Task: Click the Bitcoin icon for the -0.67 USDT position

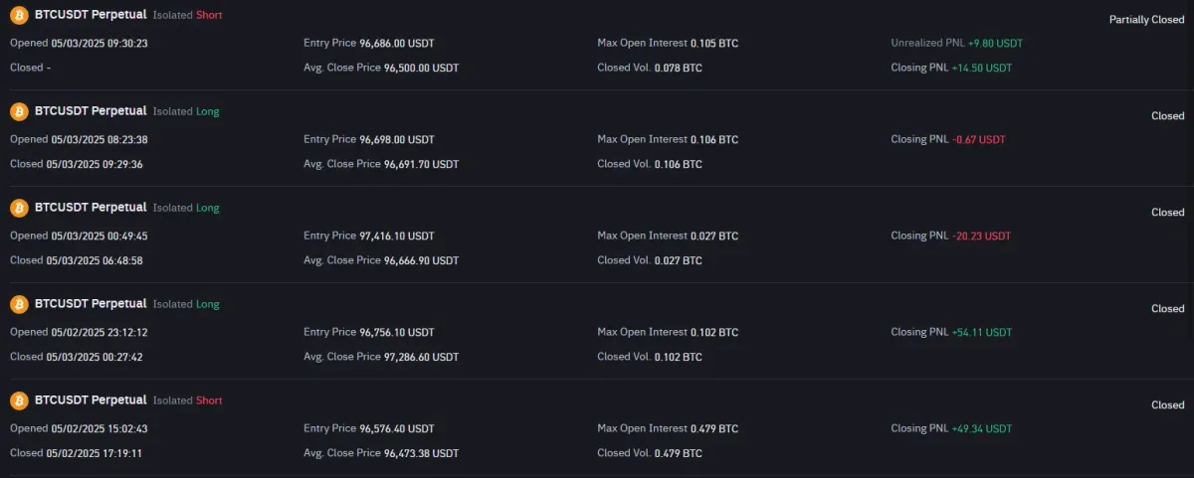Action: [x=19, y=111]
